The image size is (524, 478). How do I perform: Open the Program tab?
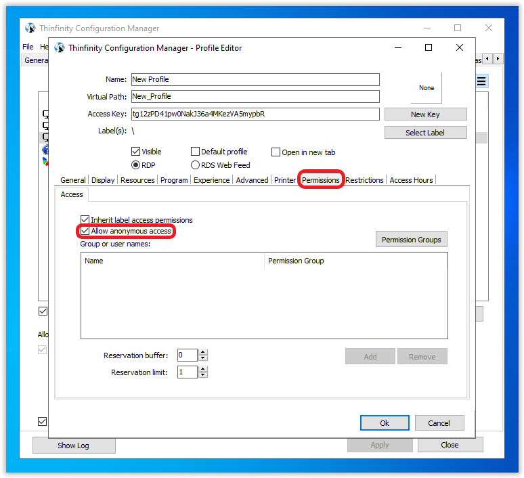(174, 180)
